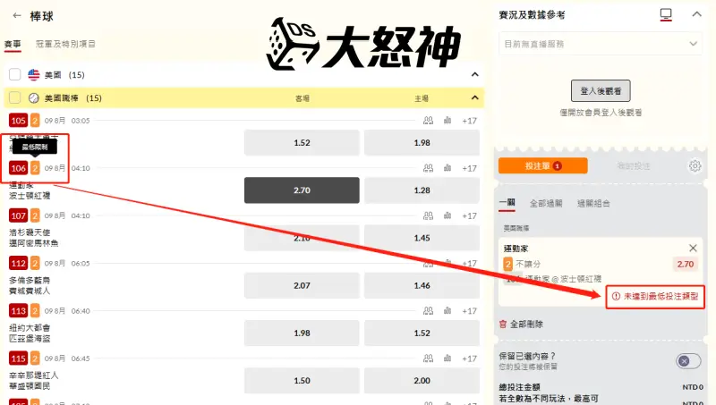Screen dimensions: 716x405
Task: Go back with the arrow next to 棒球
Action: coord(17,16)
